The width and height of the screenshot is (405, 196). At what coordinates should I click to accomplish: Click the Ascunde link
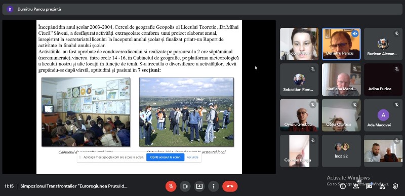click(193, 157)
